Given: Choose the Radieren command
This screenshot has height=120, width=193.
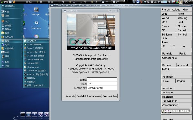Looking at the screenshot, I should pos(176,97).
